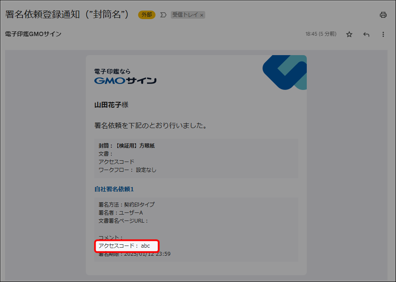Click the ワークフロー: 設定なし text

pyautogui.click(x=127, y=170)
